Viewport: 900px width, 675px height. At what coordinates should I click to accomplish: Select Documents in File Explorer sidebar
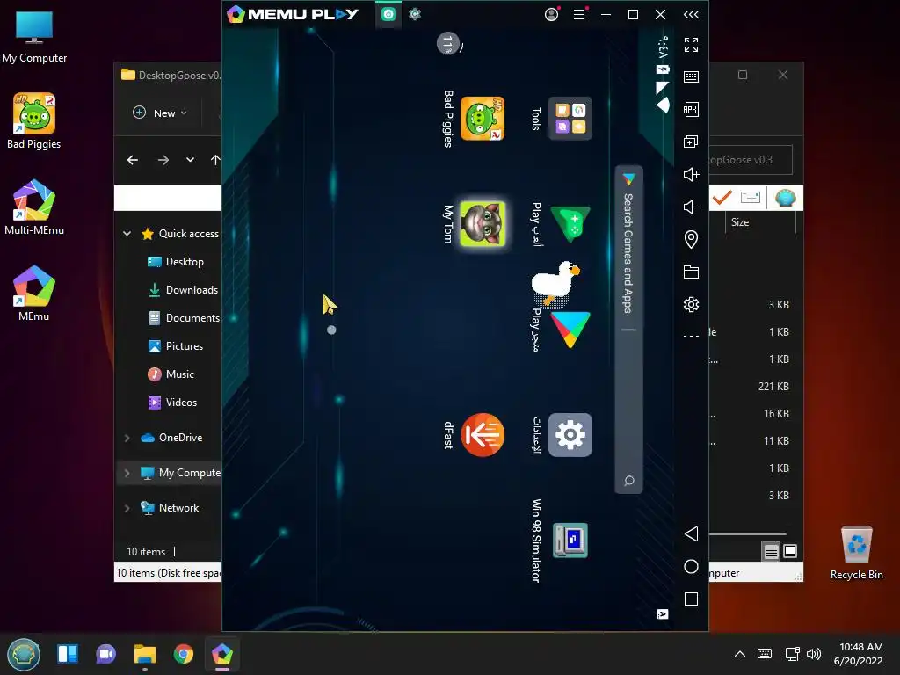pyautogui.click(x=184, y=318)
